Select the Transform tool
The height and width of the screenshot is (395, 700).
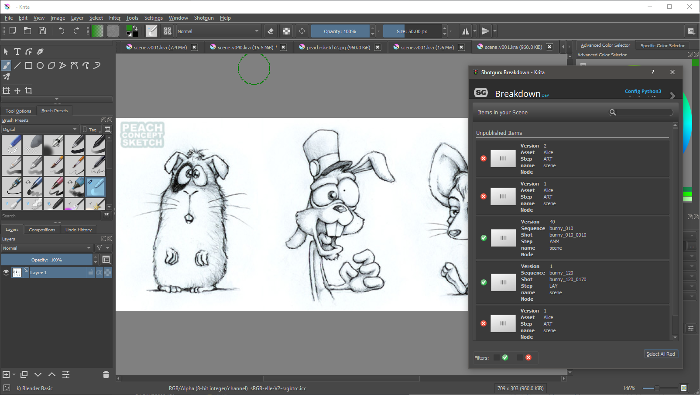(6, 91)
